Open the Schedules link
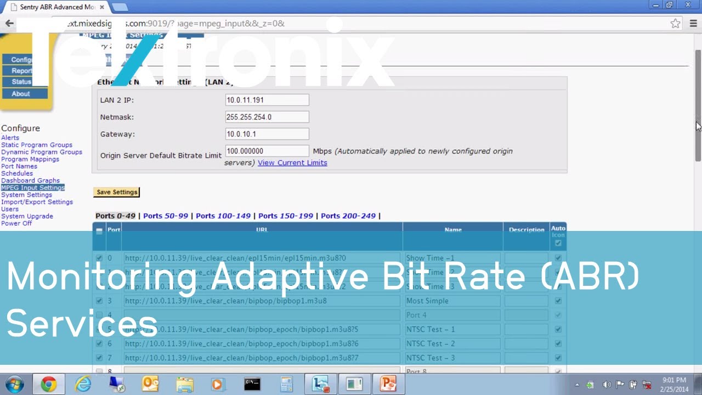Image resolution: width=702 pixels, height=395 pixels. tap(17, 173)
